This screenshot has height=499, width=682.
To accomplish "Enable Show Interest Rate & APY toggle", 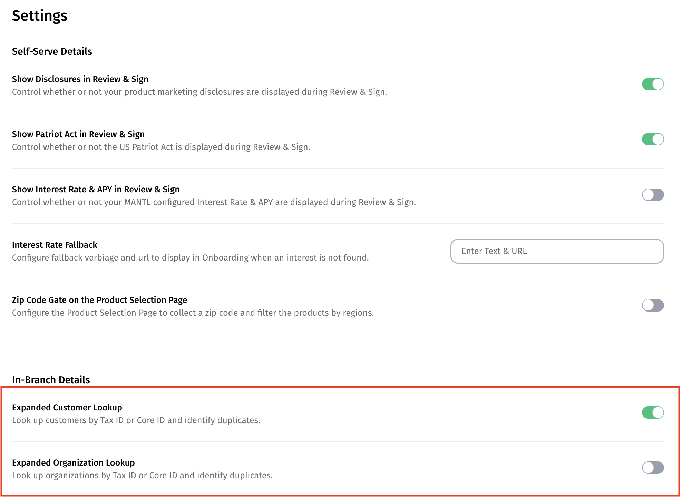I will 652,195.
